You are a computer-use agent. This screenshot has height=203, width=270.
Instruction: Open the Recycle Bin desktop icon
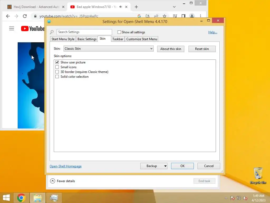coord(258,176)
